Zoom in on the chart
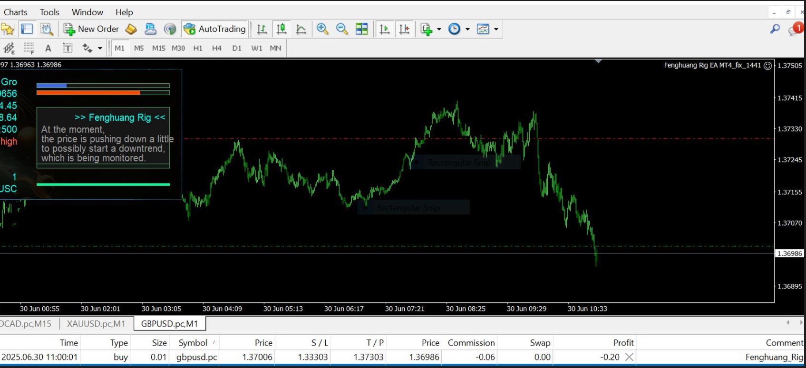 tap(322, 29)
